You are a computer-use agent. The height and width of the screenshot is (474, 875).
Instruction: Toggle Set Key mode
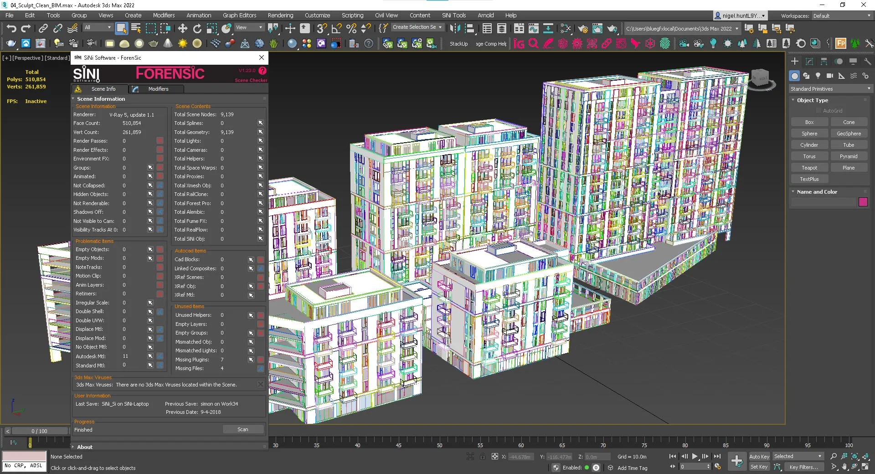tap(759, 467)
